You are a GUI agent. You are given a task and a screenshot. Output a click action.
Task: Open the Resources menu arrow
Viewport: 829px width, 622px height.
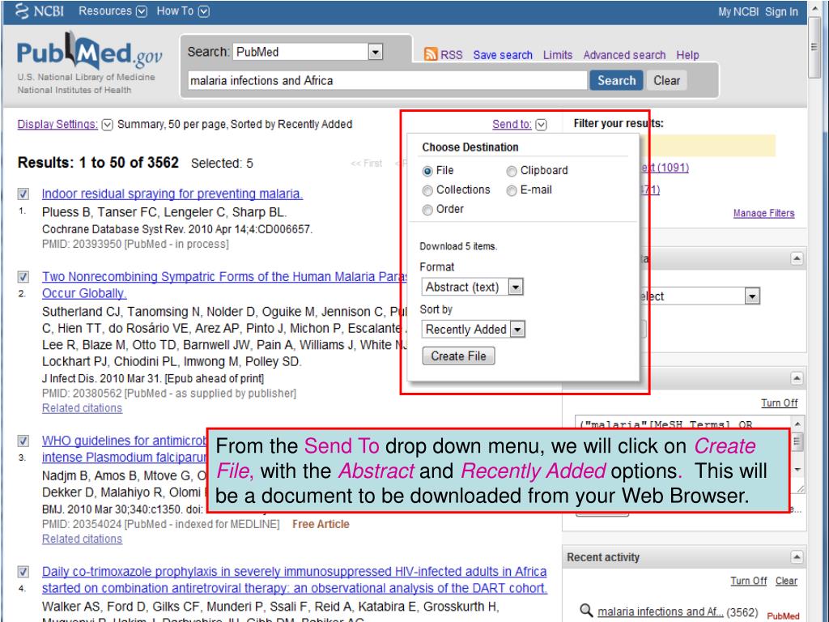(x=141, y=11)
